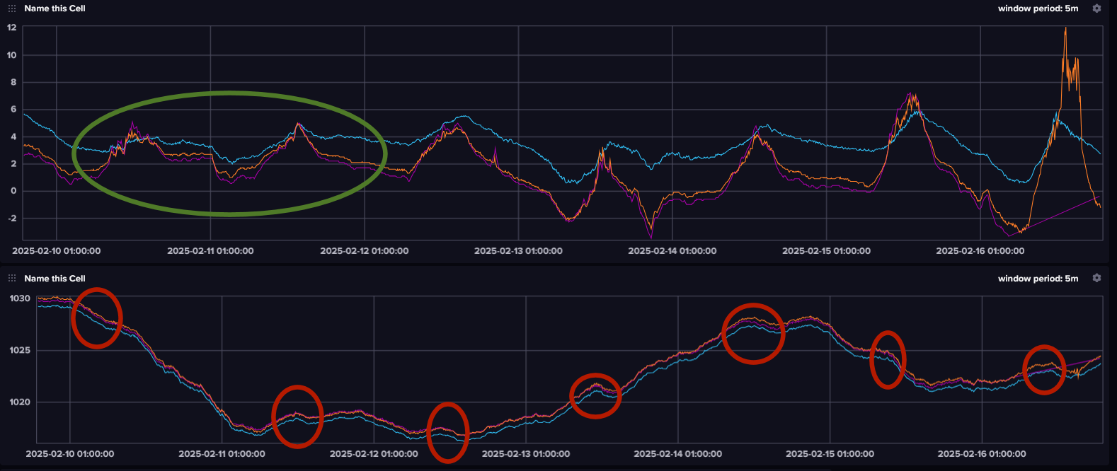Image resolution: width=1117 pixels, height=471 pixels.
Task: Click the 12 y-axis label in top chart
Action: pyautogui.click(x=12, y=28)
